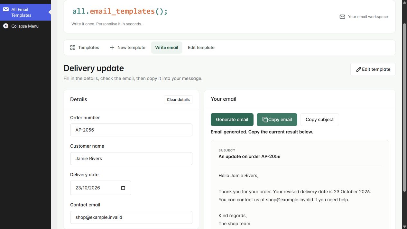Click the grid icon on Templates tab
The height and width of the screenshot is (229, 407).
point(73,47)
